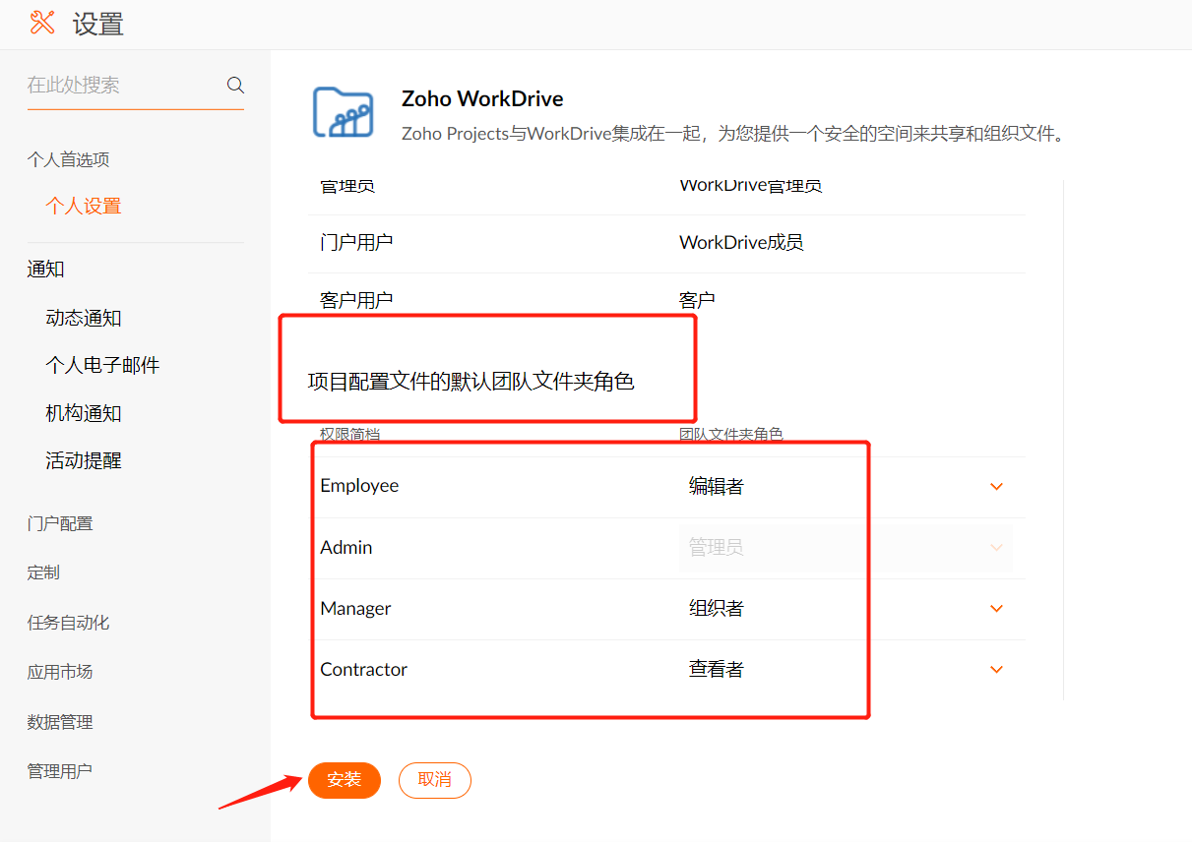Open 管理用户 section
The width and height of the screenshot is (1192, 842).
pyautogui.click(x=60, y=771)
